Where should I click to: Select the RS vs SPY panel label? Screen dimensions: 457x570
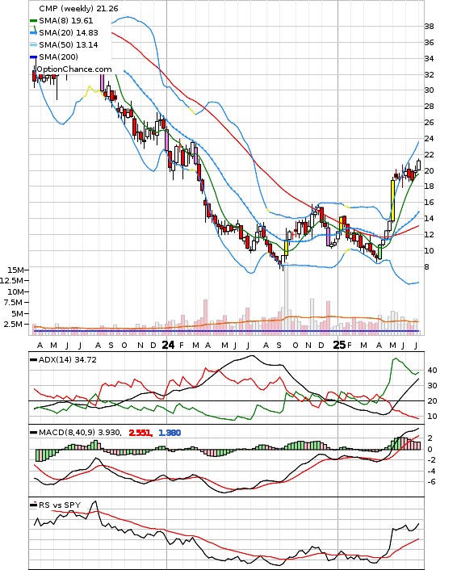coord(60,505)
